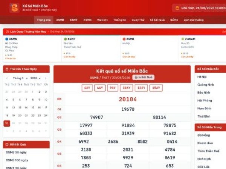Click the G6 number 724

point(128,166)
